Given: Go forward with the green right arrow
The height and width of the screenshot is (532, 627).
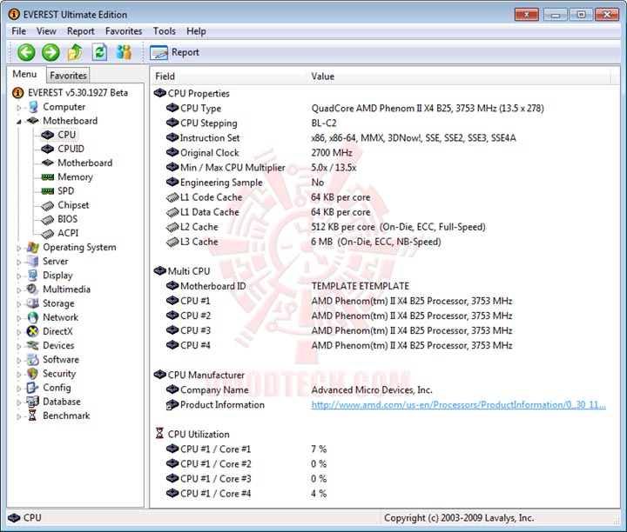Looking at the screenshot, I should click(x=51, y=52).
